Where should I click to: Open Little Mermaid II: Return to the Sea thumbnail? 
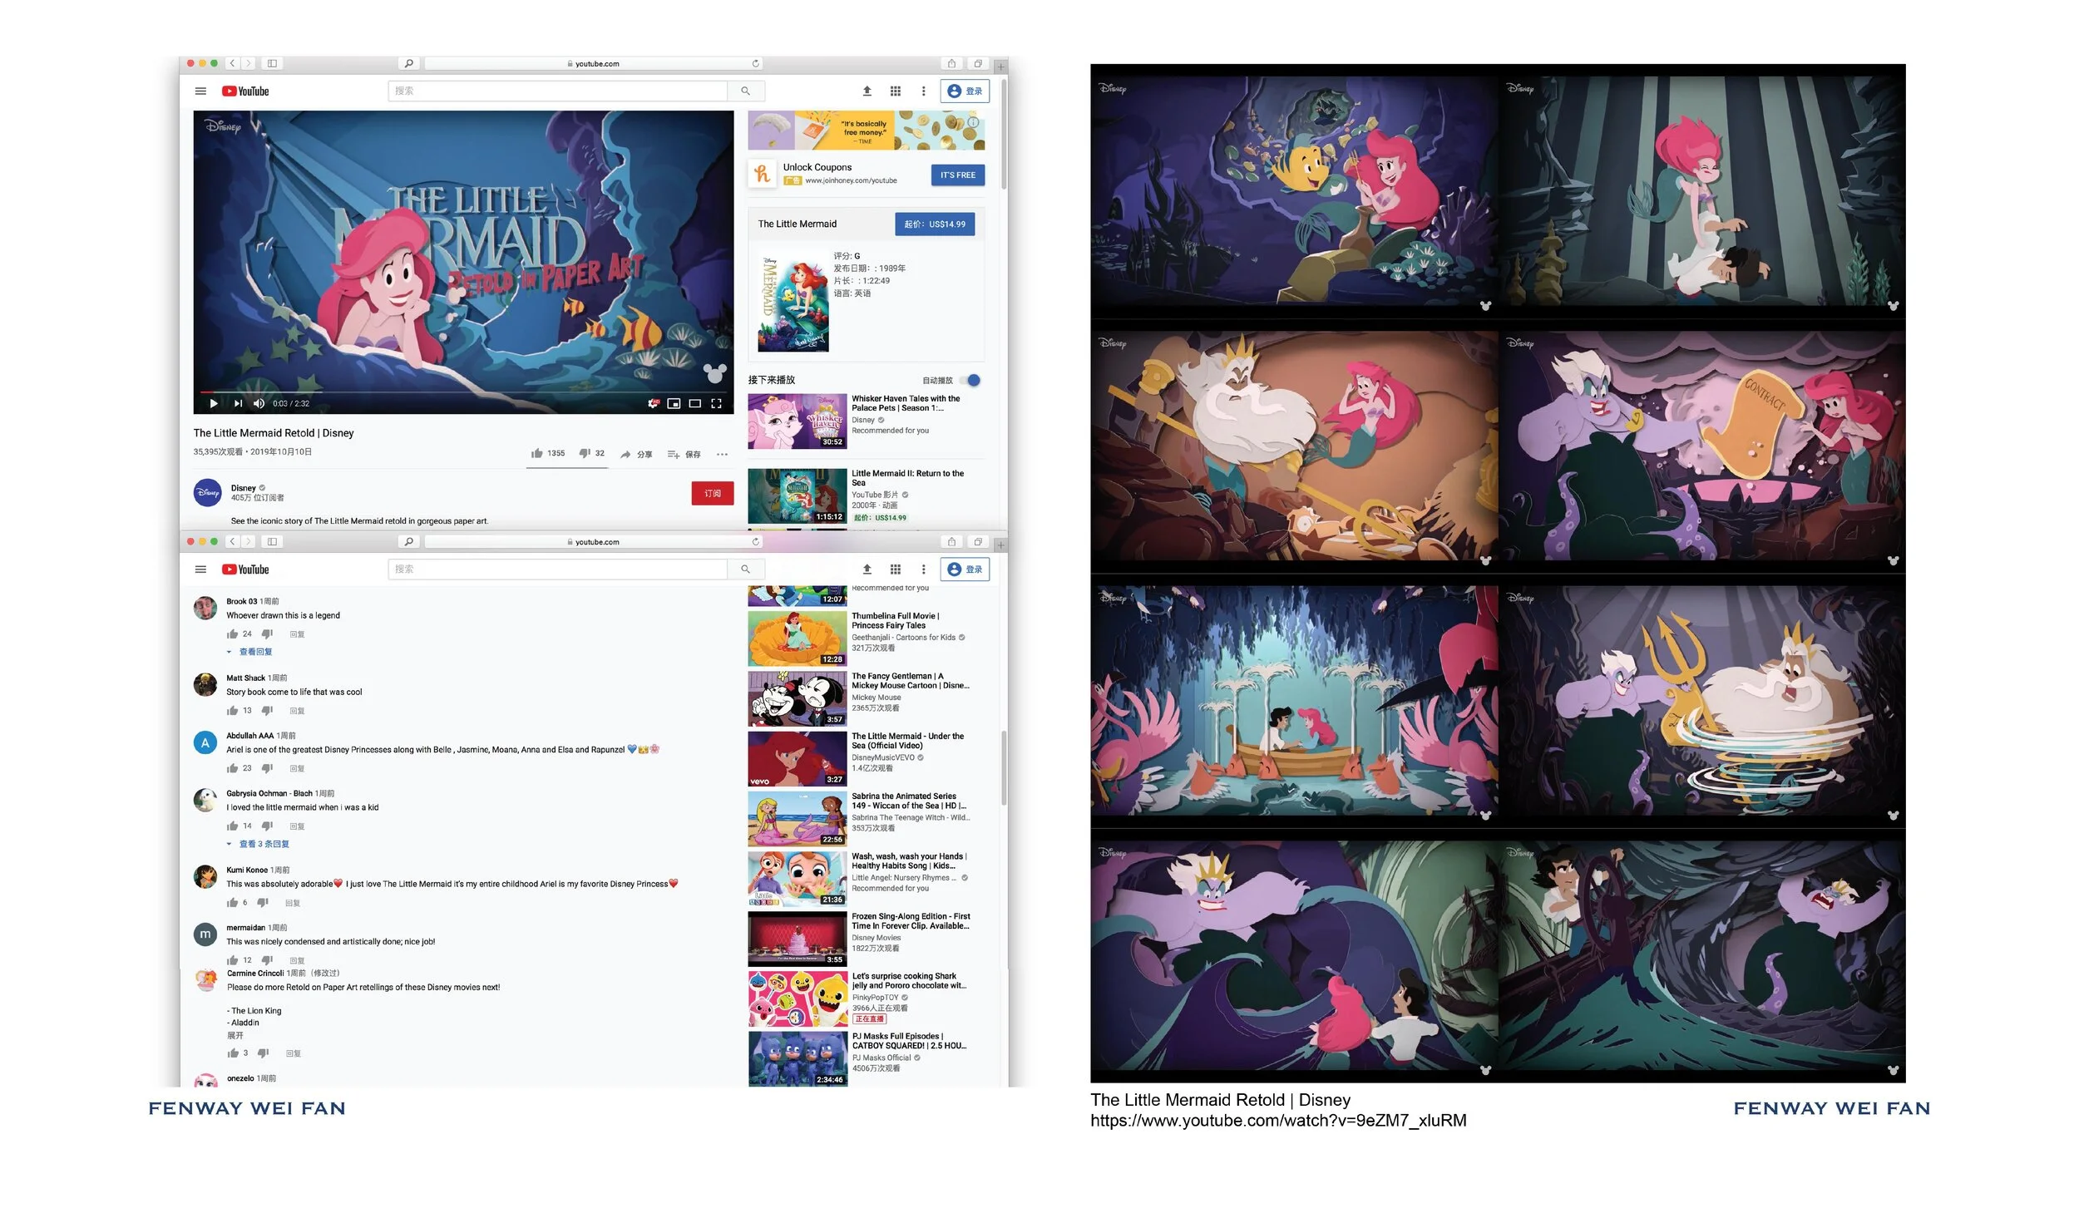[x=797, y=496]
